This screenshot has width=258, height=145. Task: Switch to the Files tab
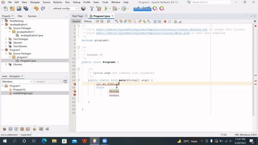pyautogui.click(x=20, y=16)
